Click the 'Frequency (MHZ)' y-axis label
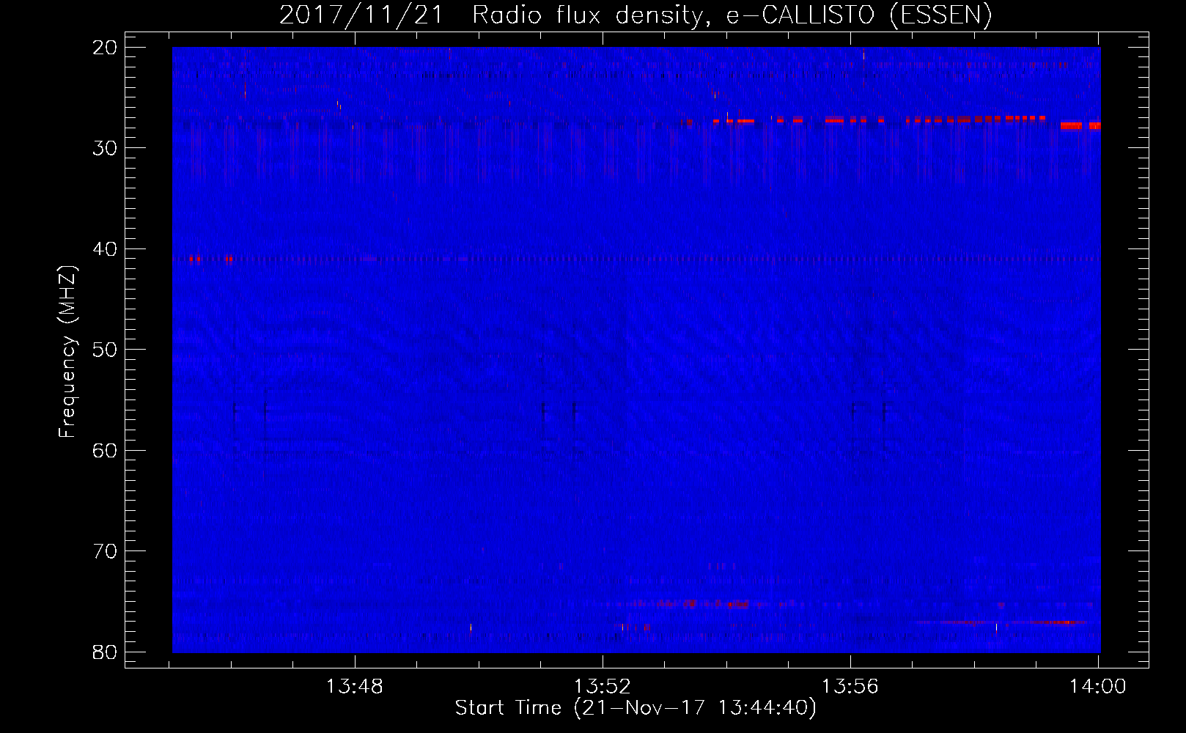 (x=67, y=352)
